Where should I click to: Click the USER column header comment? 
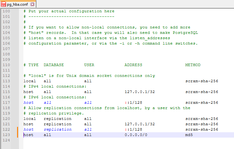point(89,65)
